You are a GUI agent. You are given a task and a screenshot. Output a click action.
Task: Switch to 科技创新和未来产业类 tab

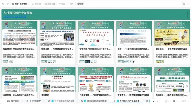[x=63, y=101]
